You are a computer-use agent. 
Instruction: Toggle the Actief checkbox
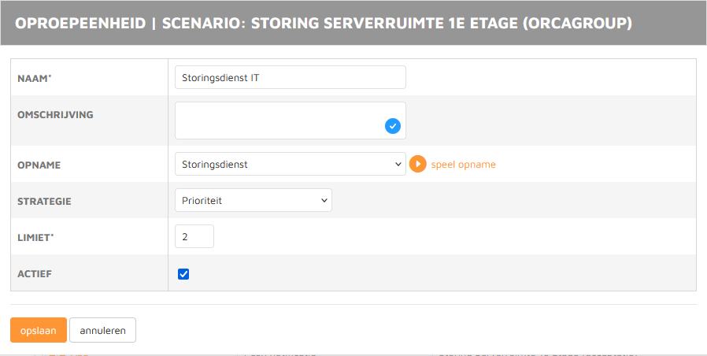pyautogui.click(x=183, y=274)
